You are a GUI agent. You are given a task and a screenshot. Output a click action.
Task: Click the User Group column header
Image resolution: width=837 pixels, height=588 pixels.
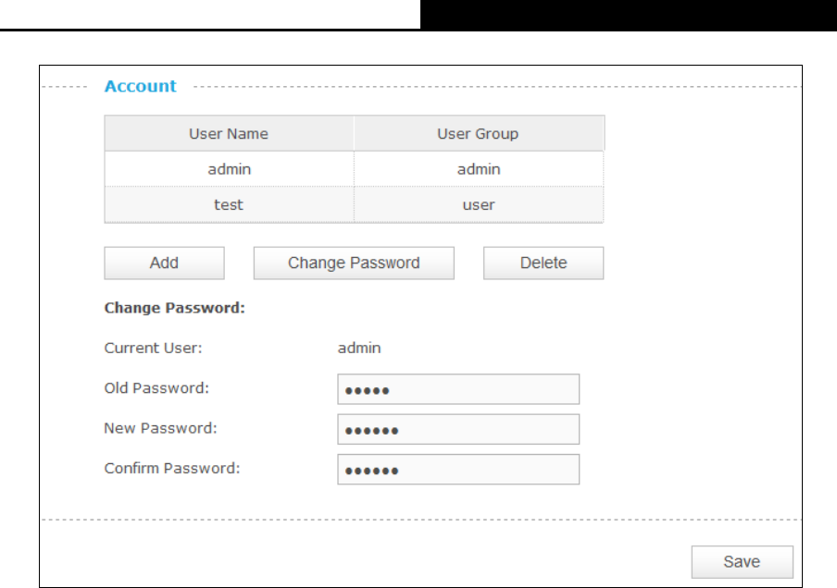479,133
